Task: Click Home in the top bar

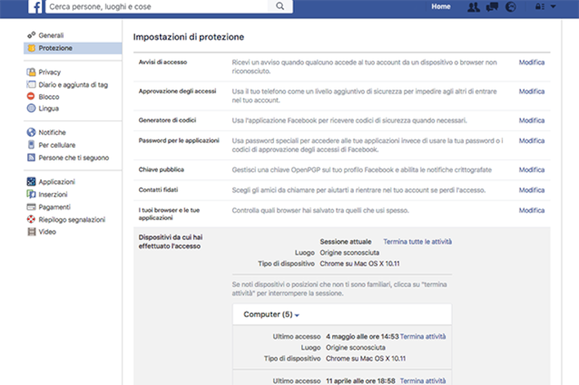Action: [x=441, y=7]
